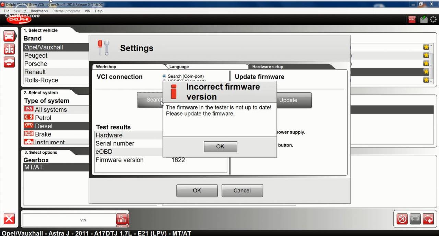Click the VIN barcode search icon
This screenshot has width=439, height=236.
[x=121, y=219]
